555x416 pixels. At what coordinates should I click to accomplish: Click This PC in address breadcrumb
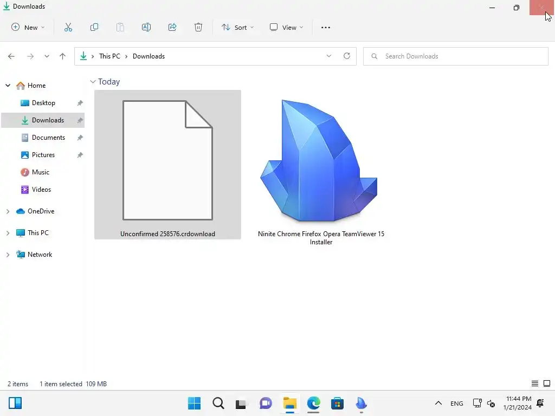[109, 56]
